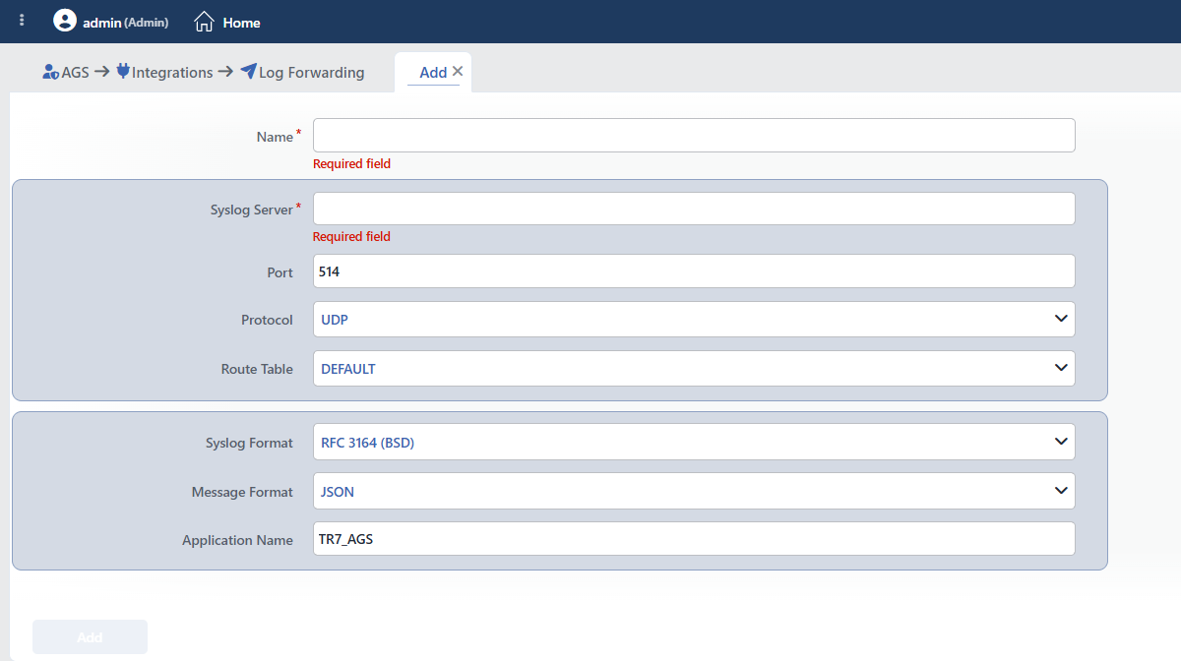Viewport: 1181px width, 661px height.
Task: Click the Integrations plug icon
Action: click(123, 72)
